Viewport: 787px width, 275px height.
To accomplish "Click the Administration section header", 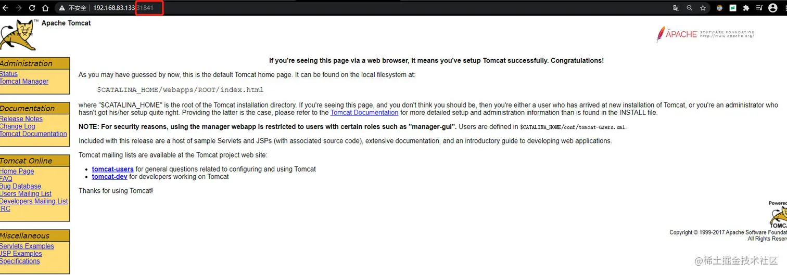I will (x=35, y=63).
